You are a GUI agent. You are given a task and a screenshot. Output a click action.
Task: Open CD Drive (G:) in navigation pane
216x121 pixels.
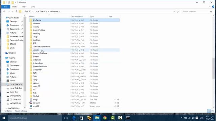15,99
